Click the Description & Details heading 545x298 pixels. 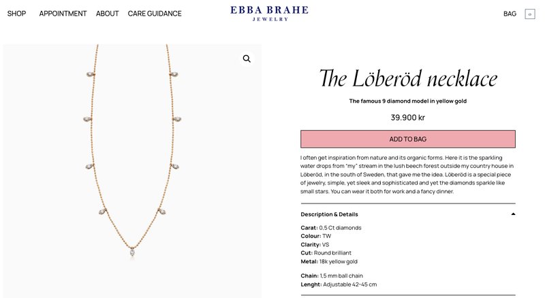click(329, 214)
